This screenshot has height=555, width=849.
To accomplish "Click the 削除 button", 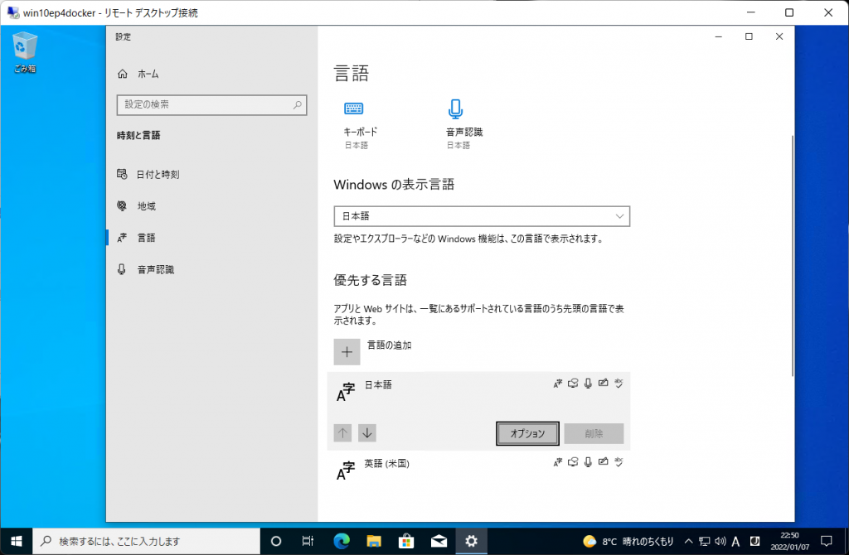I will (594, 434).
